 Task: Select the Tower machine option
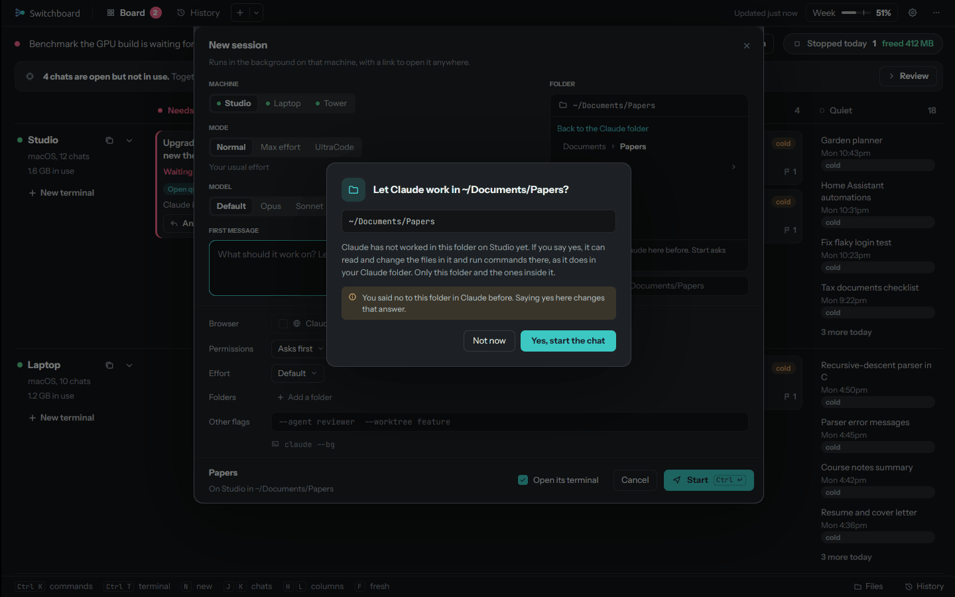pyautogui.click(x=331, y=103)
